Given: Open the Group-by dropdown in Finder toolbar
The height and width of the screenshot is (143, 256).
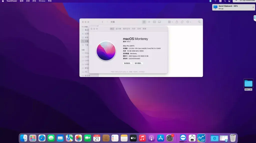Looking at the screenshot, I should tap(170, 22).
